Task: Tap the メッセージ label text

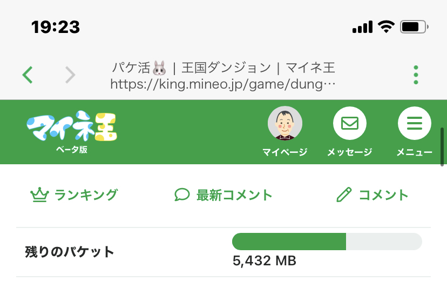Action: [350, 152]
